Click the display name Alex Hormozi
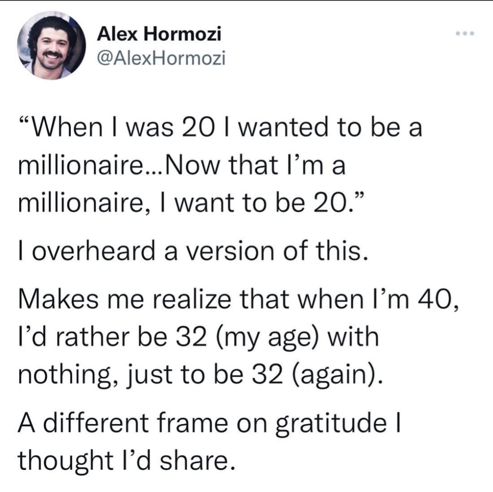The height and width of the screenshot is (492, 493). (x=159, y=33)
